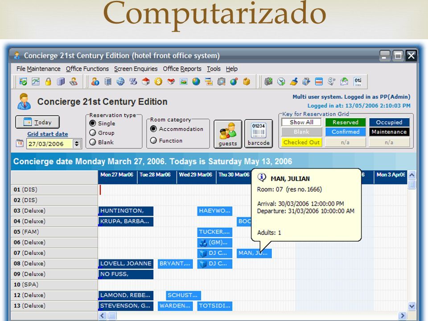Filter grid by the Reserved key

pyautogui.click(x=345, y=122)
